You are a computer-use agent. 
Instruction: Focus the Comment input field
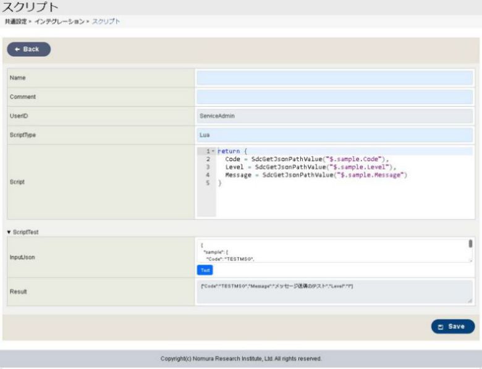click(334, 97)
